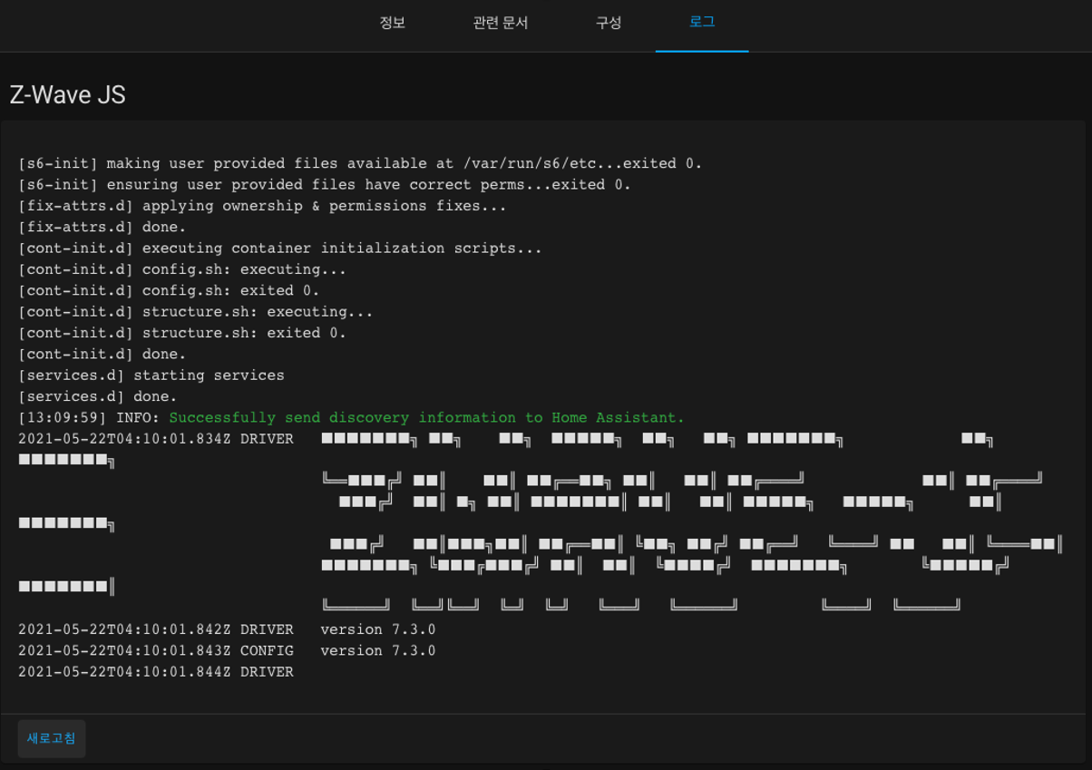1092x770 pixels.
Task: Click the 'config.sh: executing...' log line
Action: (x=182, y=269)
